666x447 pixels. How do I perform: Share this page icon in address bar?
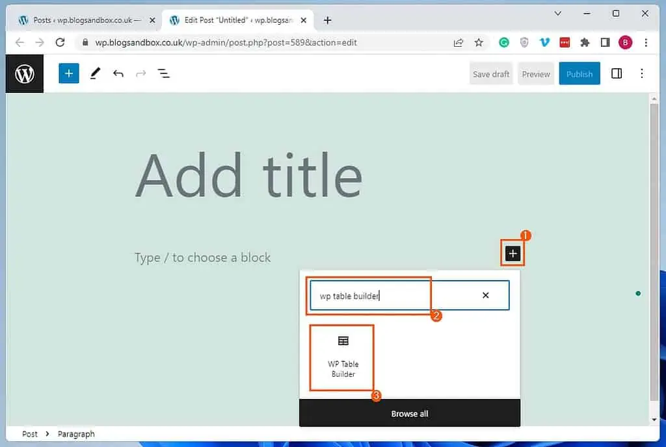(459, 42)
